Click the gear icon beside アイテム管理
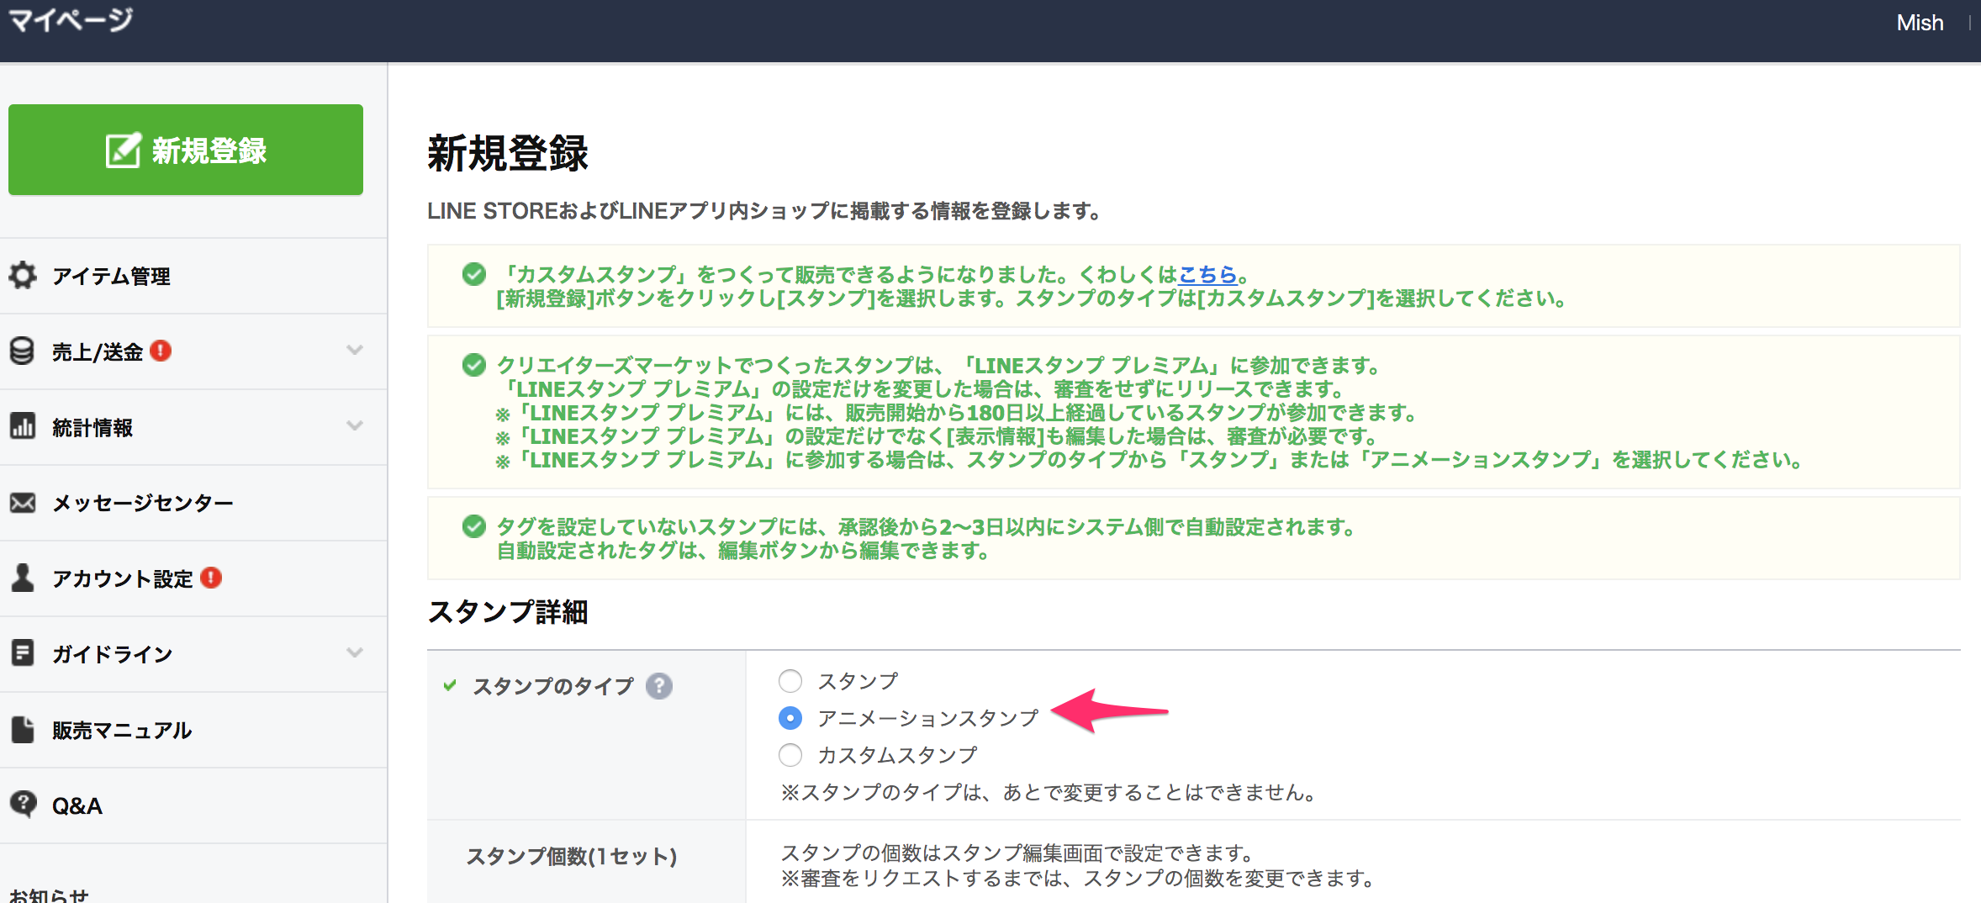Image resolution: width=1981 pixels, height=903 pixels. [x=23, y=275]
